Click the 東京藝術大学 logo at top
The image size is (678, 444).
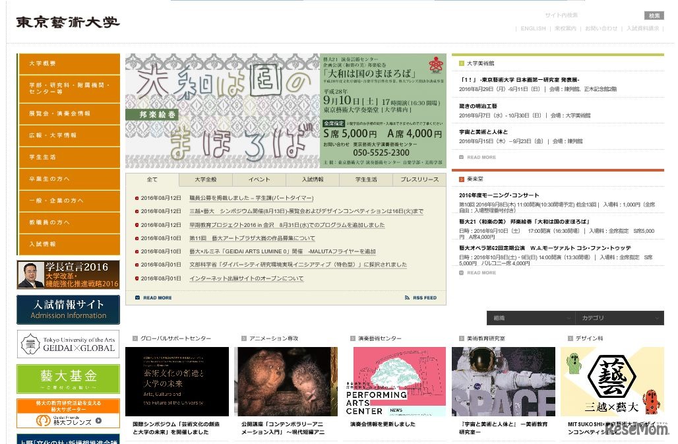(x=68, y=22)
